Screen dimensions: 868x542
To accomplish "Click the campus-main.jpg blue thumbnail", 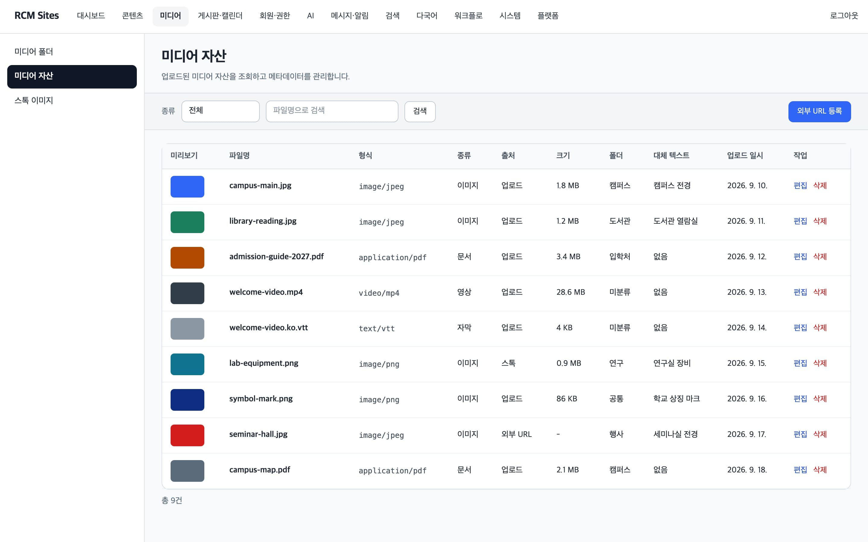I will tap(187, 186).
